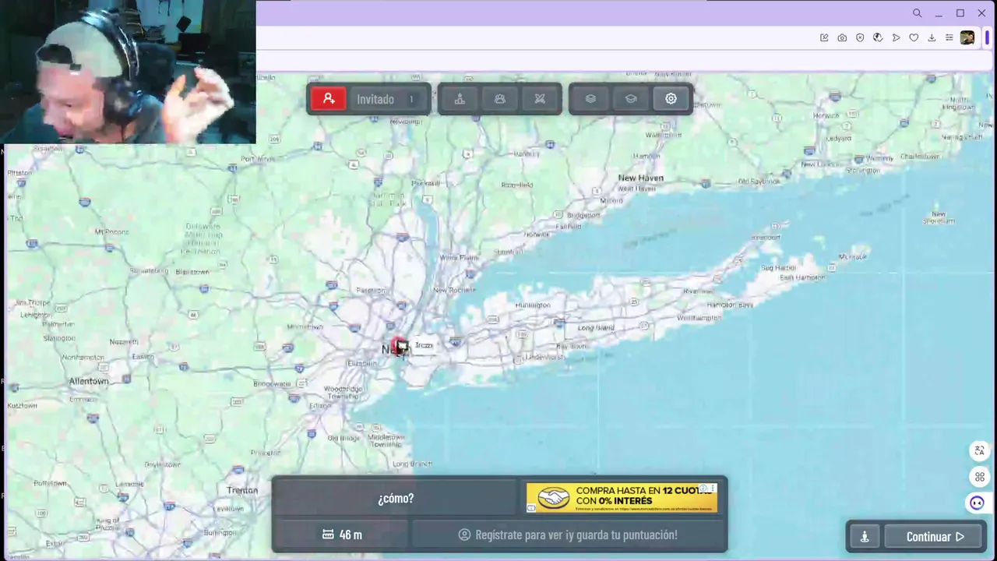This screenshot has height=561, width=997.
Task: Click the four-squares grid sidebar icon
Action: pyautogui.click(x=980, y=477)
